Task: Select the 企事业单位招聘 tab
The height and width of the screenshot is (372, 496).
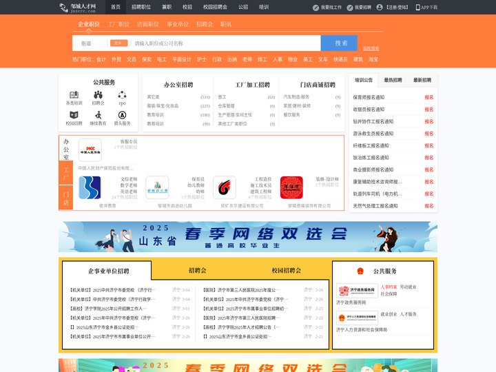Action: click(109, 271)
